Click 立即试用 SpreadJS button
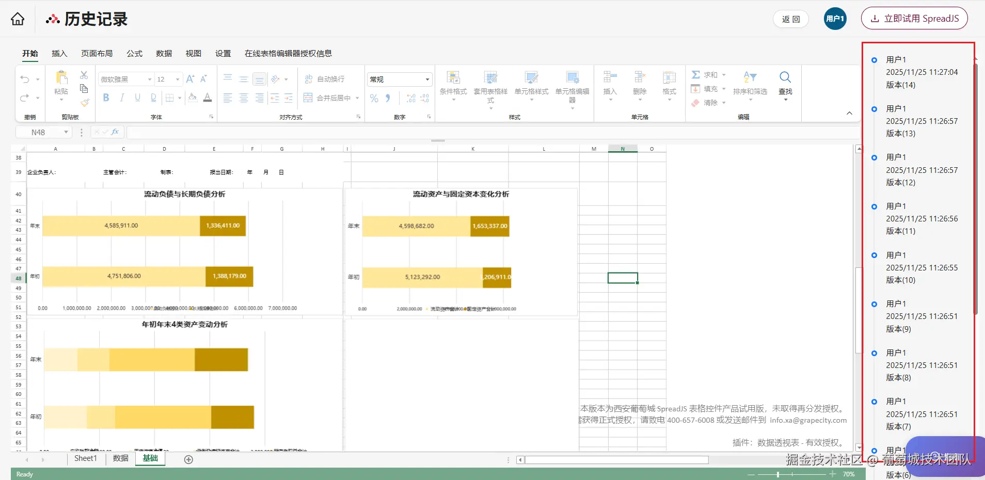Viewport: 985px width, 480px height. pyautogui.click(x=914, y=19)
